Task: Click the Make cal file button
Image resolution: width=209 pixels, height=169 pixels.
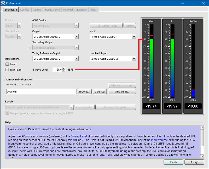Action: pos(122,92)
